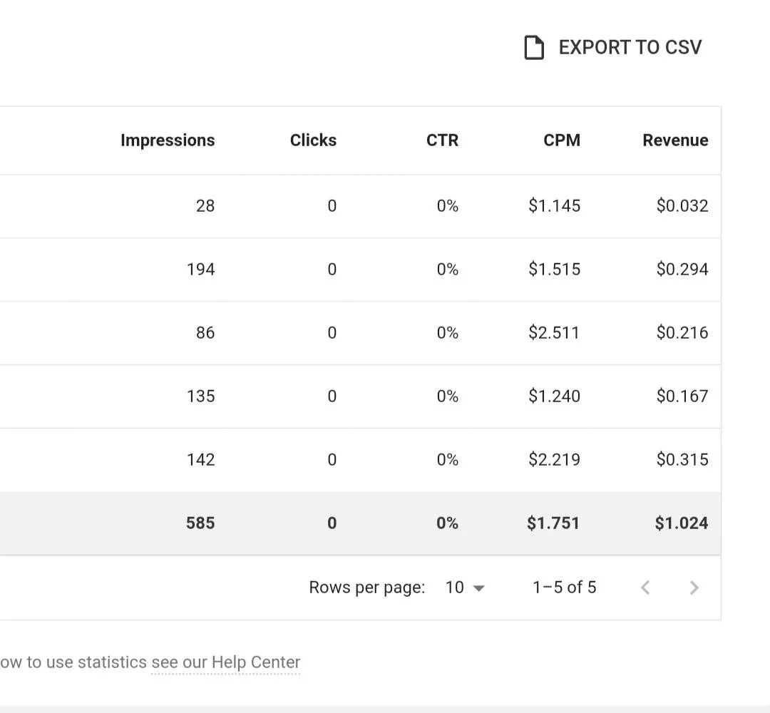Click the $1.240 CPM cell

click(x=554, y=396)
